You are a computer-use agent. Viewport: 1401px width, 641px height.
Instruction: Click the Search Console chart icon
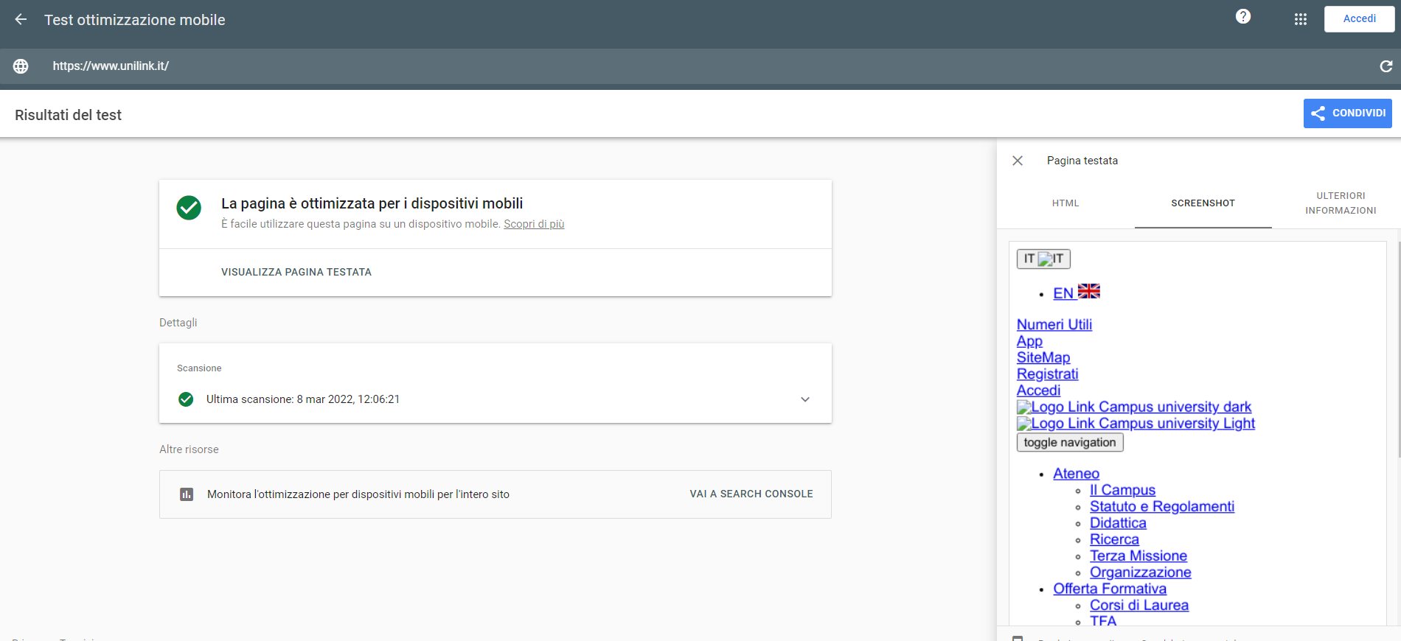(x=187, y=494)
